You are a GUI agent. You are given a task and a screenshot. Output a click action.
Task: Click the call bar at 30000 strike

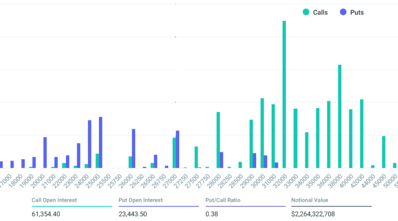(262, 133)
